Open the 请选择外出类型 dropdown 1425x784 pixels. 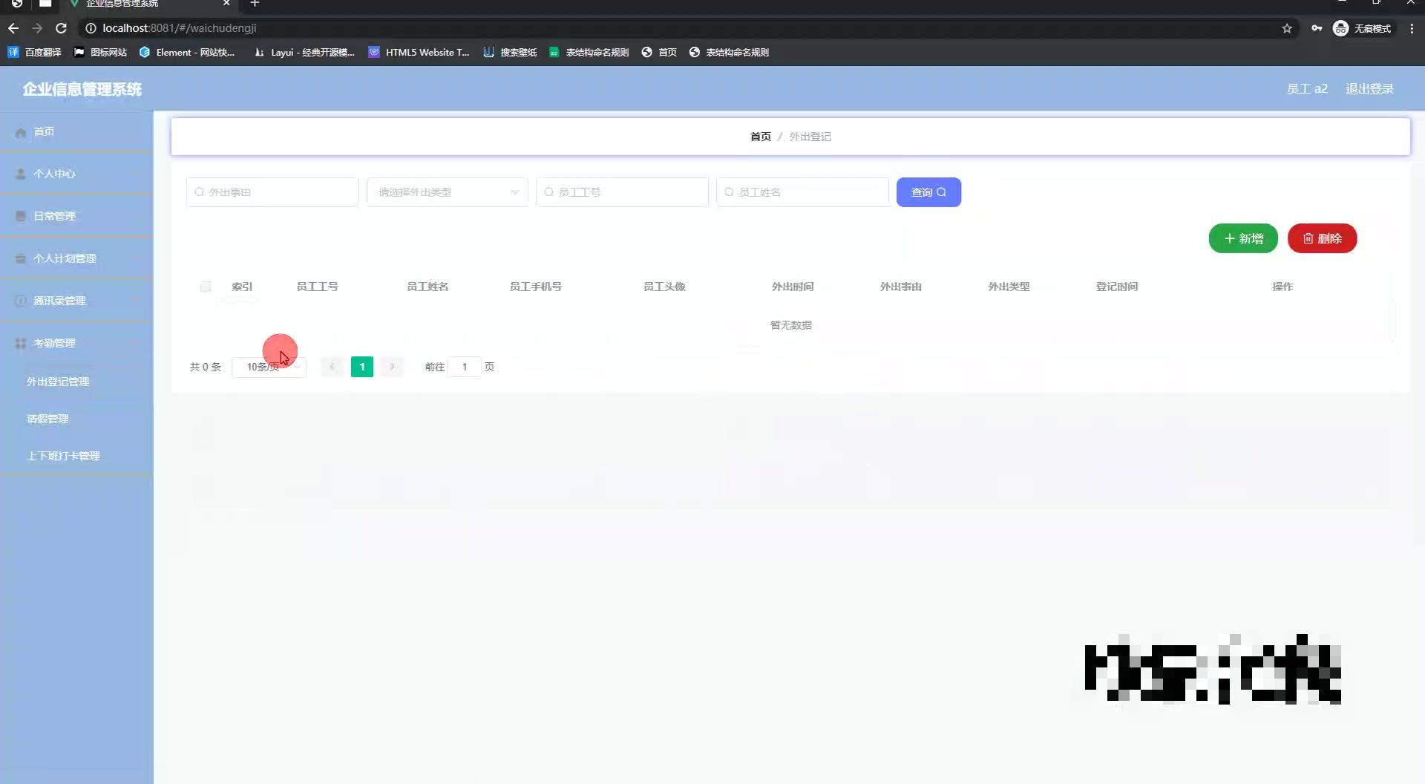pos(447,192)
